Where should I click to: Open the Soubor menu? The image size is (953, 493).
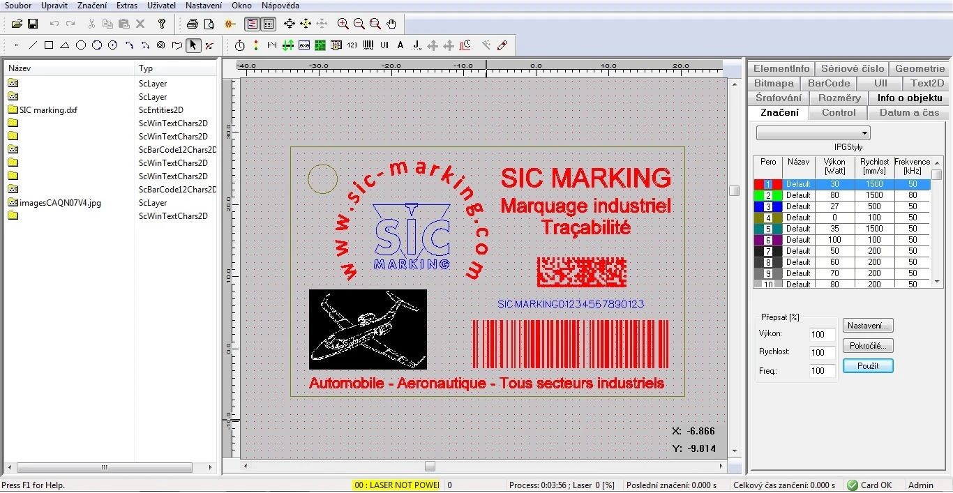coord(18,6)
